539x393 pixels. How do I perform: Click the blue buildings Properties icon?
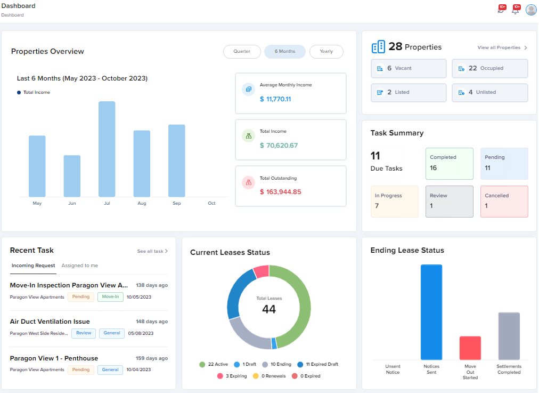[x=378, y=47]
